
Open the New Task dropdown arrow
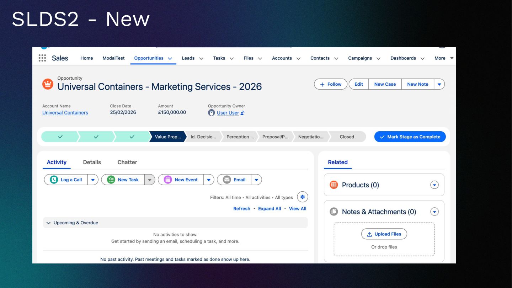point(150,180)
